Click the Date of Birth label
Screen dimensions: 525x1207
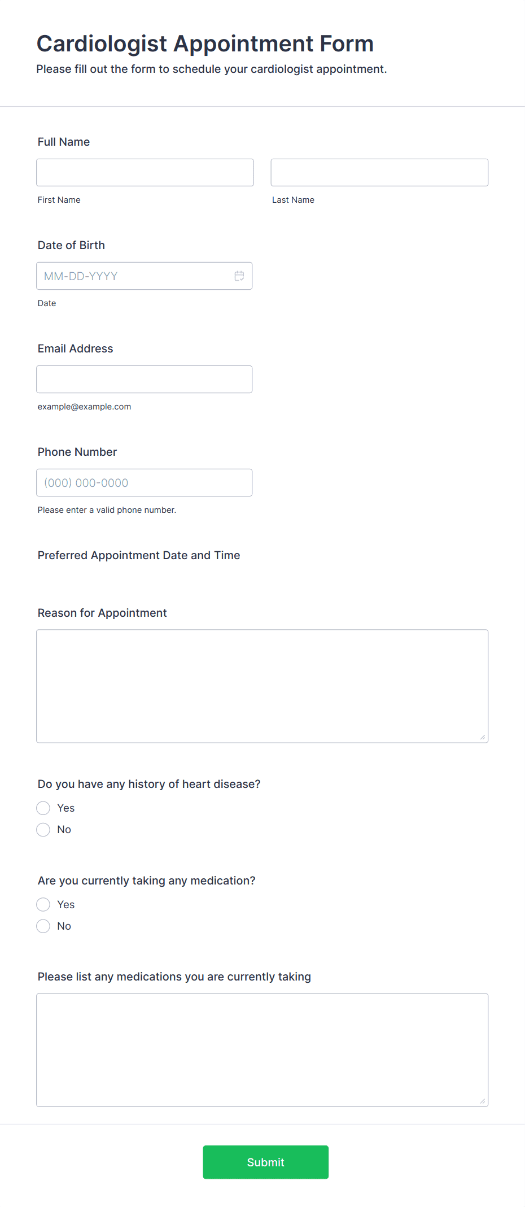pyautogui.click(x=71, y=245)
